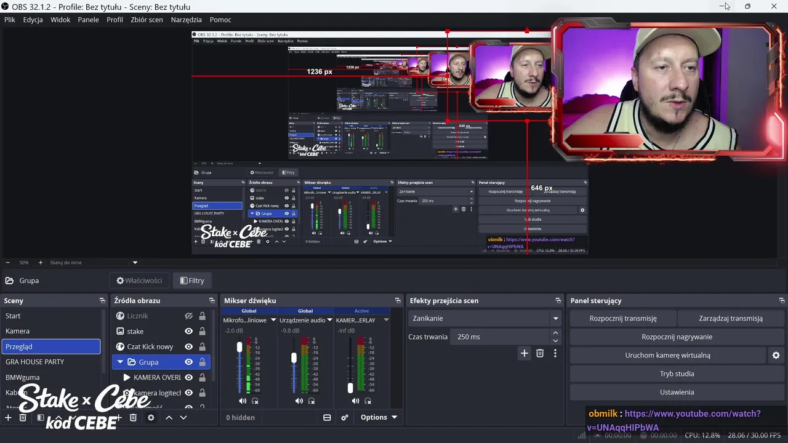Remove selected source with trash icon
Viewport: 788px width, 443px height.
click(133, 418)
